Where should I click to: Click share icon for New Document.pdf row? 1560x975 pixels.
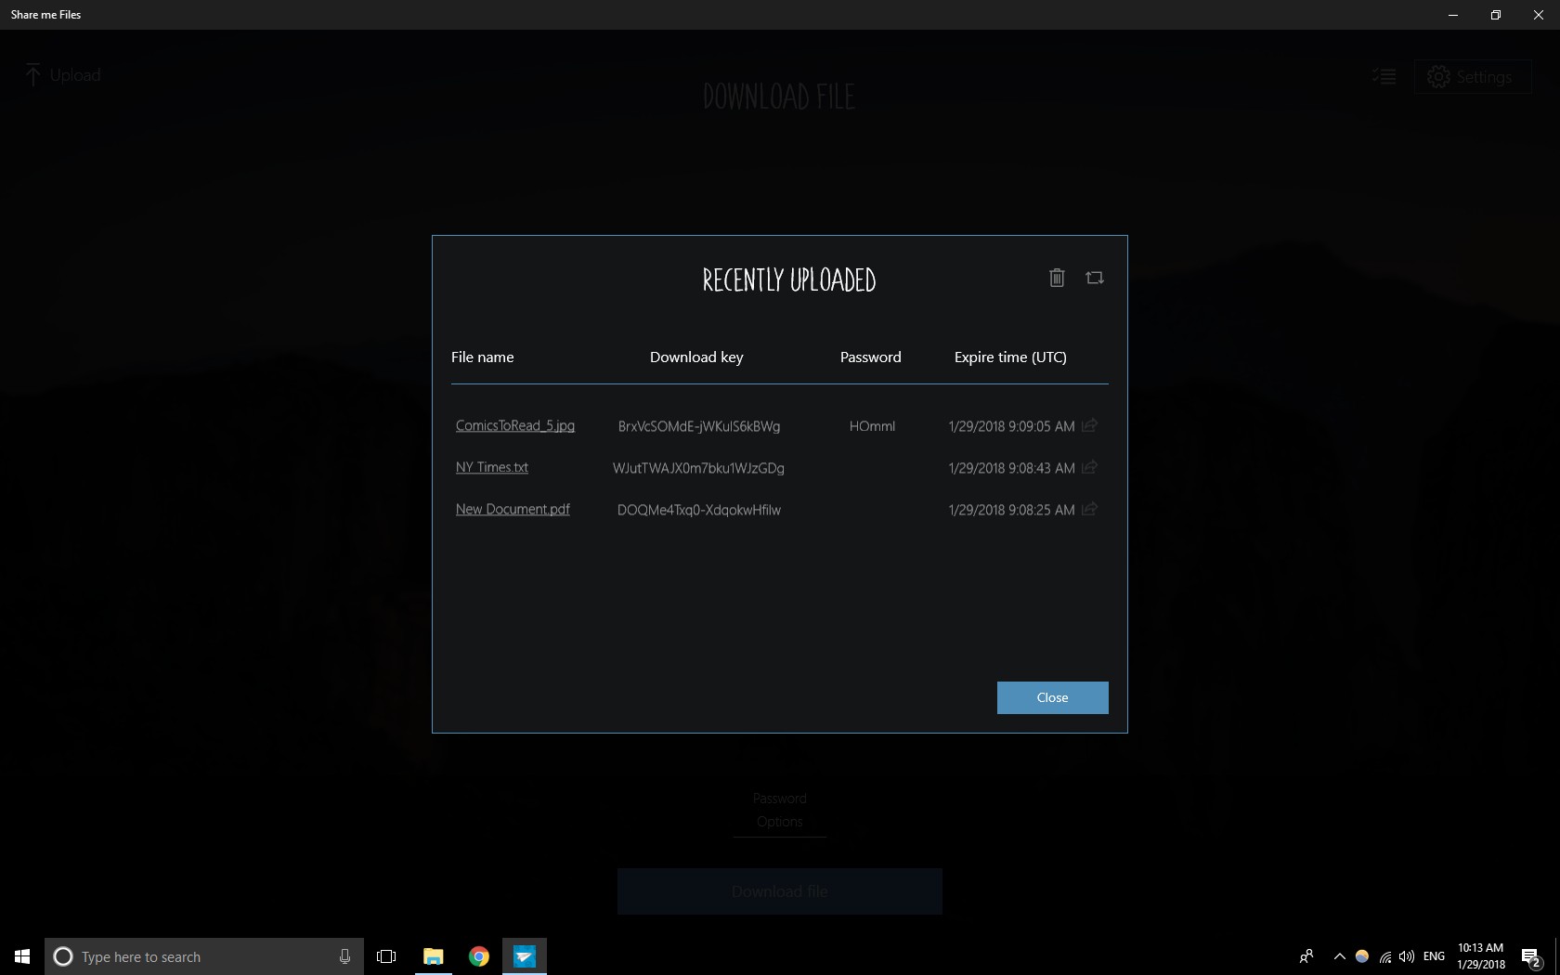(x=1090, y=509)
